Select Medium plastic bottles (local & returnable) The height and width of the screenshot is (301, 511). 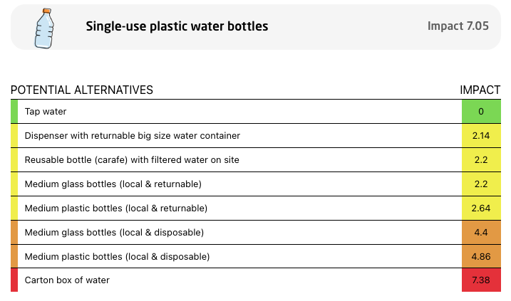(255, 208)
